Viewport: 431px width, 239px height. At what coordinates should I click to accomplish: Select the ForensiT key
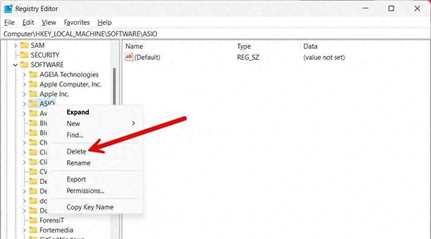52,220
